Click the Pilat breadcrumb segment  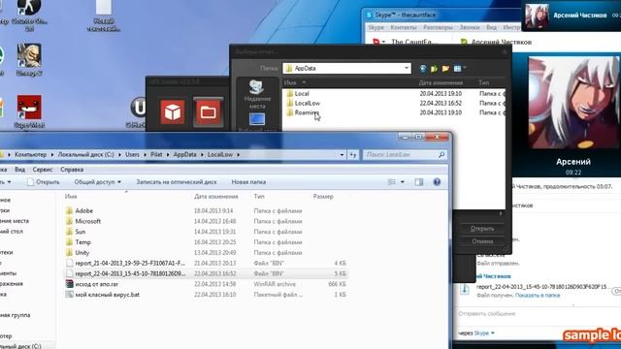(x=156, y=155)
